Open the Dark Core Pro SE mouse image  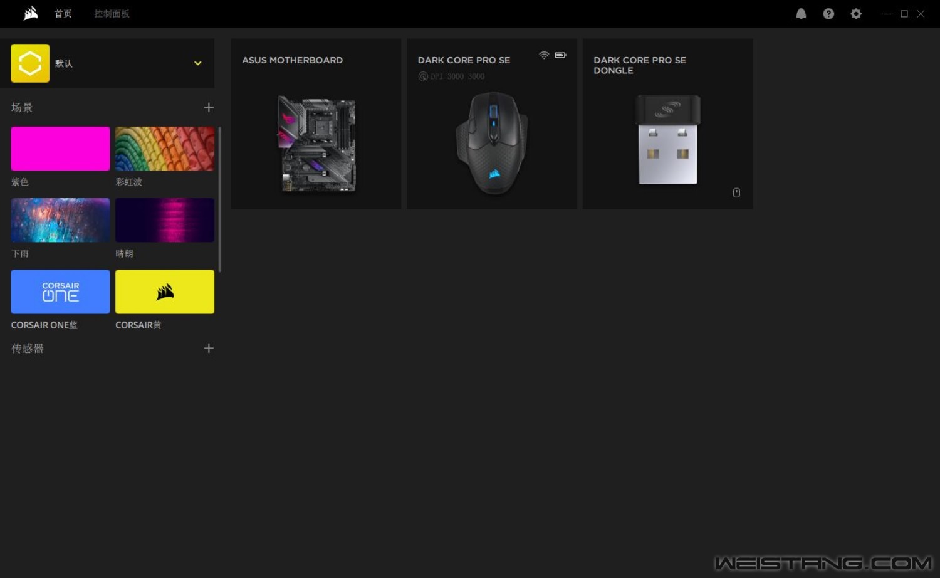[493, 143]
